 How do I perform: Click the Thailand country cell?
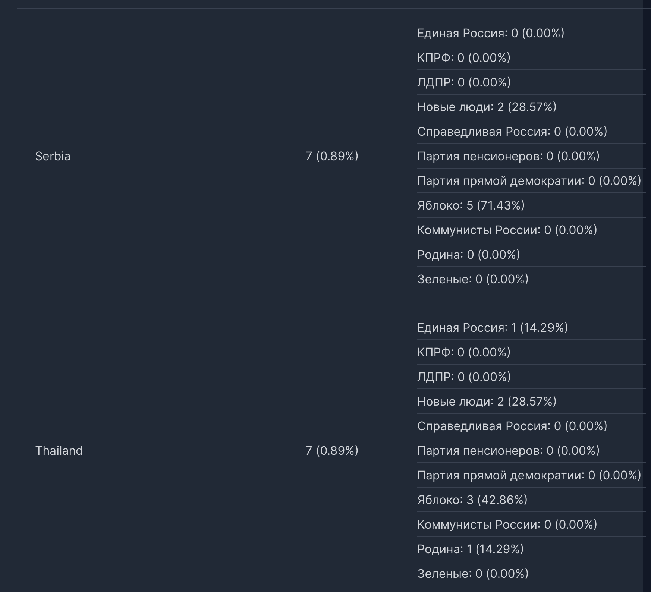coord(59,450)
